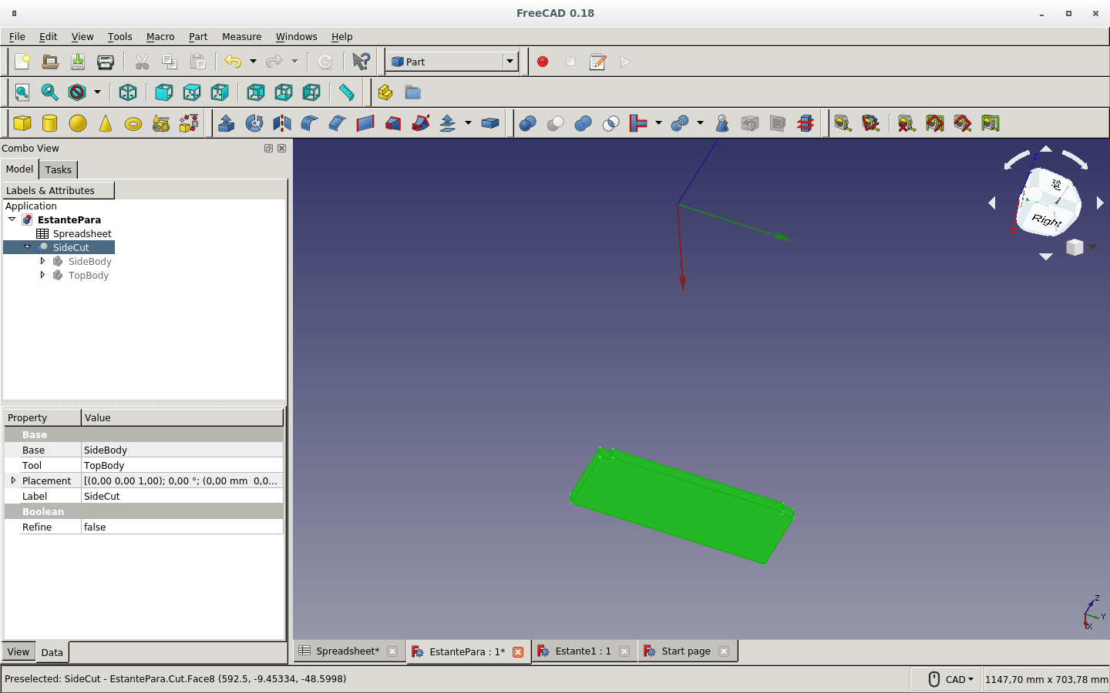Click the Right face of navigation cube
This screenshot has height=693, width=1110.
[x=1047, y=220]
